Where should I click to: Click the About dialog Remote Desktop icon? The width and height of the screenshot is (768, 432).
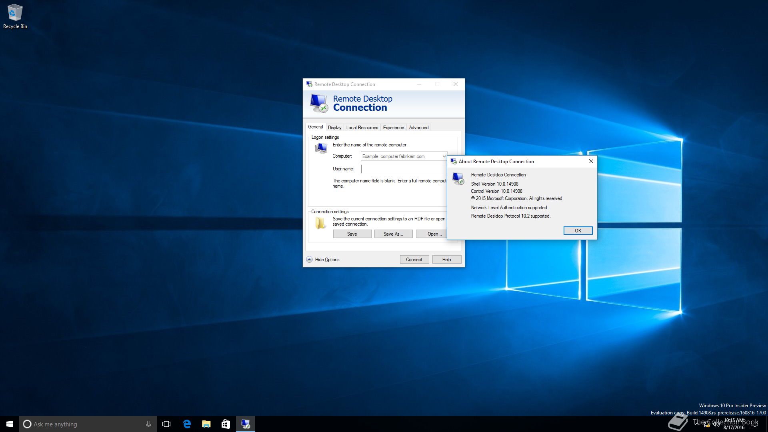(458, 178)
